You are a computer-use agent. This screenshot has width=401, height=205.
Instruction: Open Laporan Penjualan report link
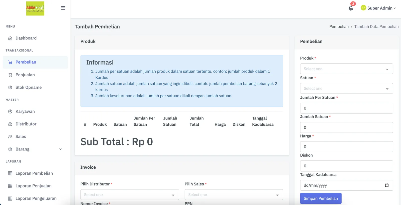click(35, 186)
